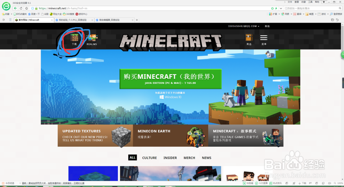Image resolution: width=344 pixels, height=187 pixels.
Task: Click the sound speaker icon in status bar
Action: (x=329, y=183)
